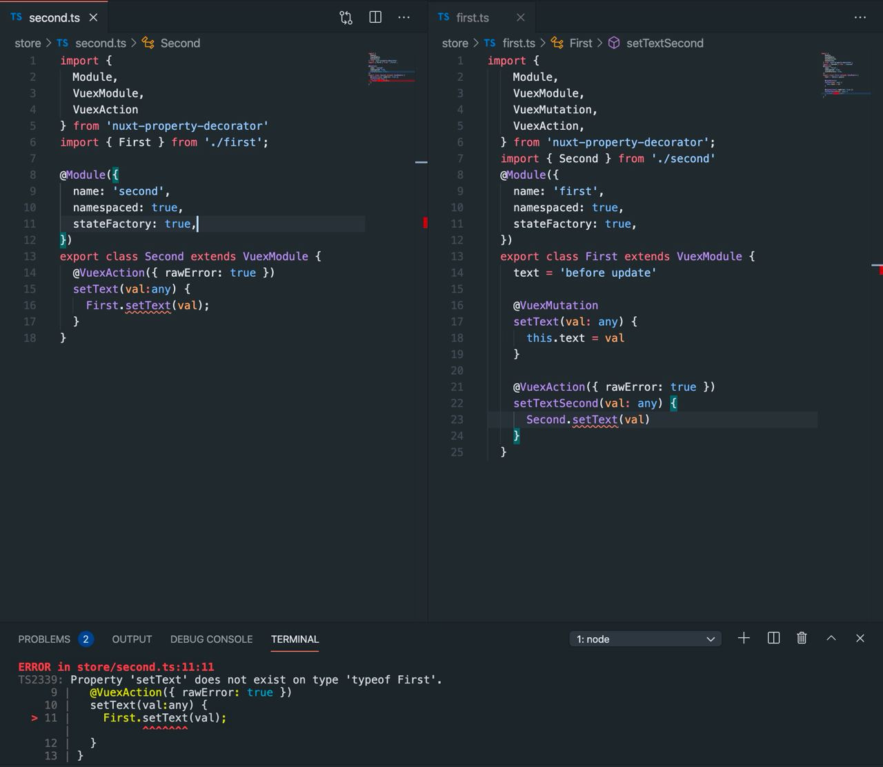Click the TS file icon on second.ts tab
Image resolution: width=883 pixels, height=767 pixels.
(x=16, y=17)
